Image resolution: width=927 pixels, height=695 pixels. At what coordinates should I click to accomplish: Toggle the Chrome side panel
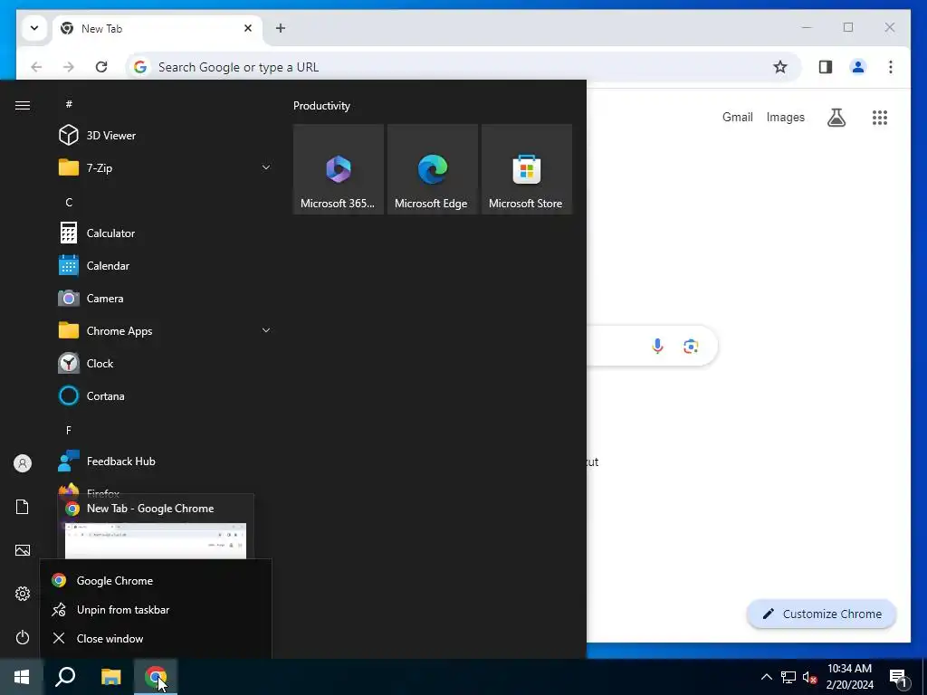(x=826, y=67)
